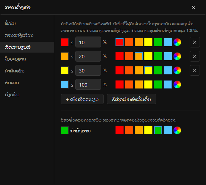Click the 100 percent threshold field

[88, 84]
